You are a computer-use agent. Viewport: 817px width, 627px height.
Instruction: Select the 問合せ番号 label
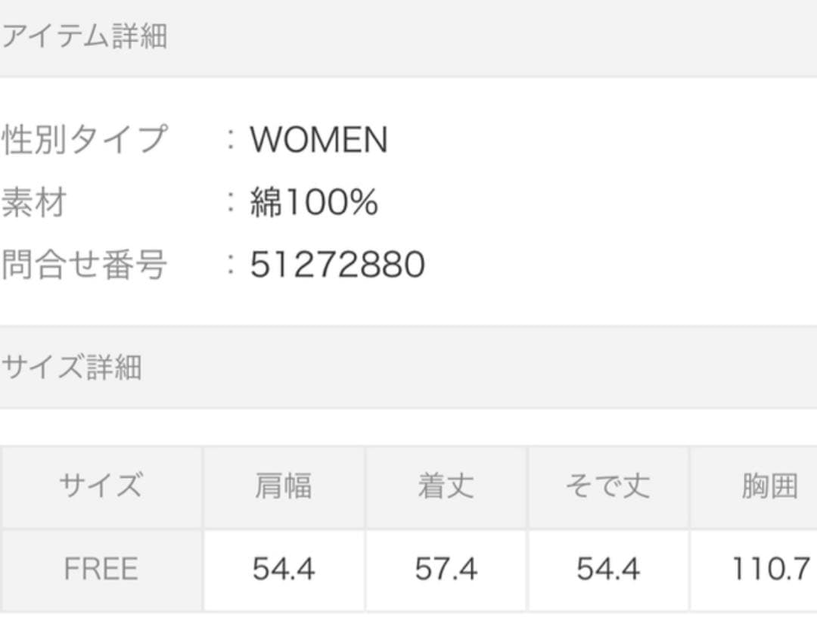(x=85, y=265)
